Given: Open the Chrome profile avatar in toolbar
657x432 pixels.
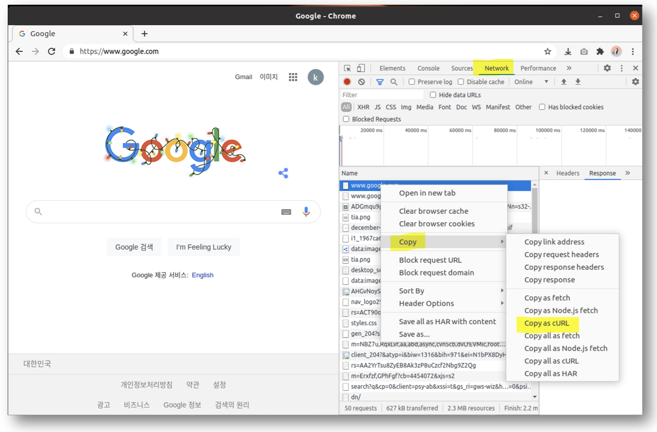Looking at the screenshot, I should (616, 52).
